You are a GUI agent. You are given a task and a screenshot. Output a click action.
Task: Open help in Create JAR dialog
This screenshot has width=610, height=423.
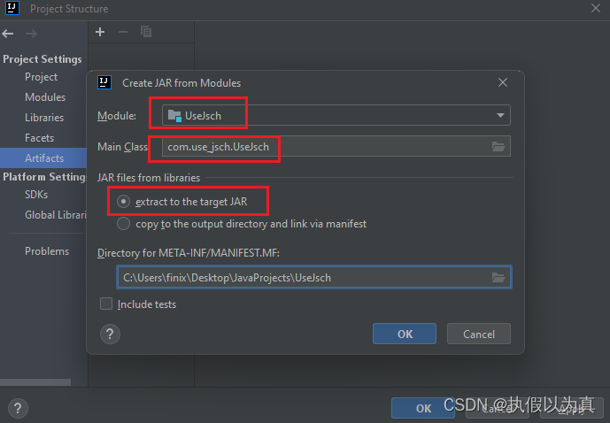click(110, 334)
